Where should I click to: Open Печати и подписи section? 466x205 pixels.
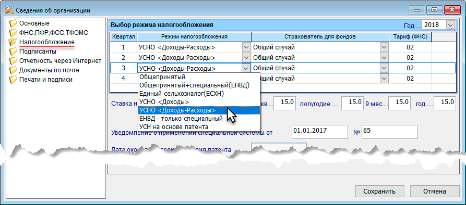pyautogui.click(x=46, y=80)
